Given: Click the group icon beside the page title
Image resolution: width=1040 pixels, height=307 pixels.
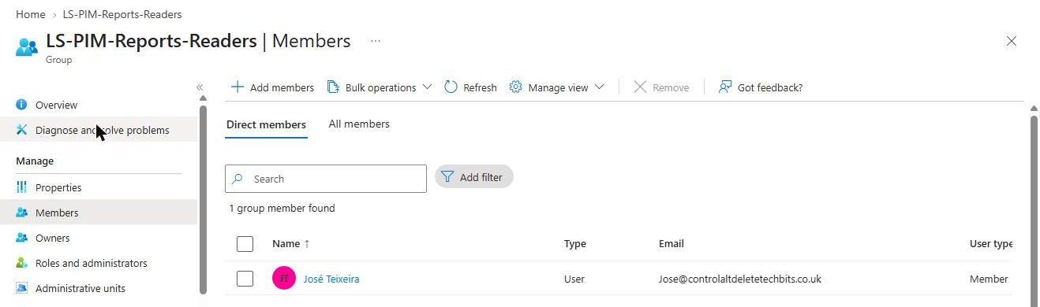Looking at the screenshot, I should [x=27, y=46].
